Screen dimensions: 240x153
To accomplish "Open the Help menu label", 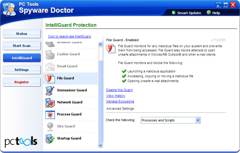I will coord(216,13).
